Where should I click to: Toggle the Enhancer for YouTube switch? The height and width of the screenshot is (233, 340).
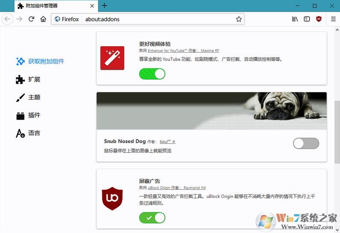[152, 74]
